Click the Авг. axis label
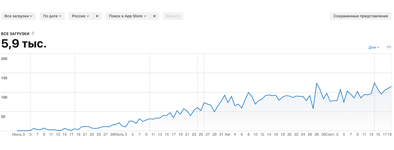 tap(228, 135)
